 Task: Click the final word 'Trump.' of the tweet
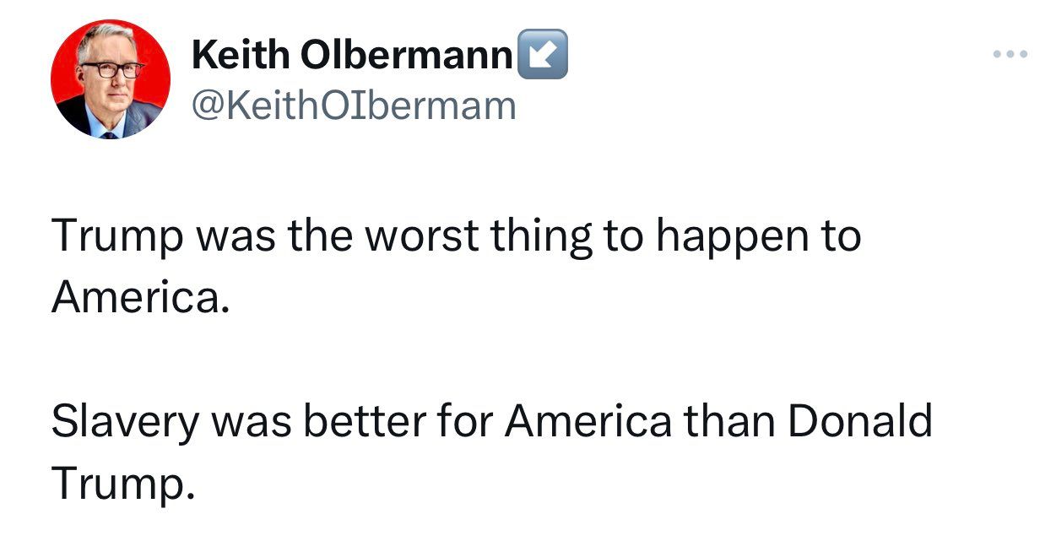coord(122,483)
